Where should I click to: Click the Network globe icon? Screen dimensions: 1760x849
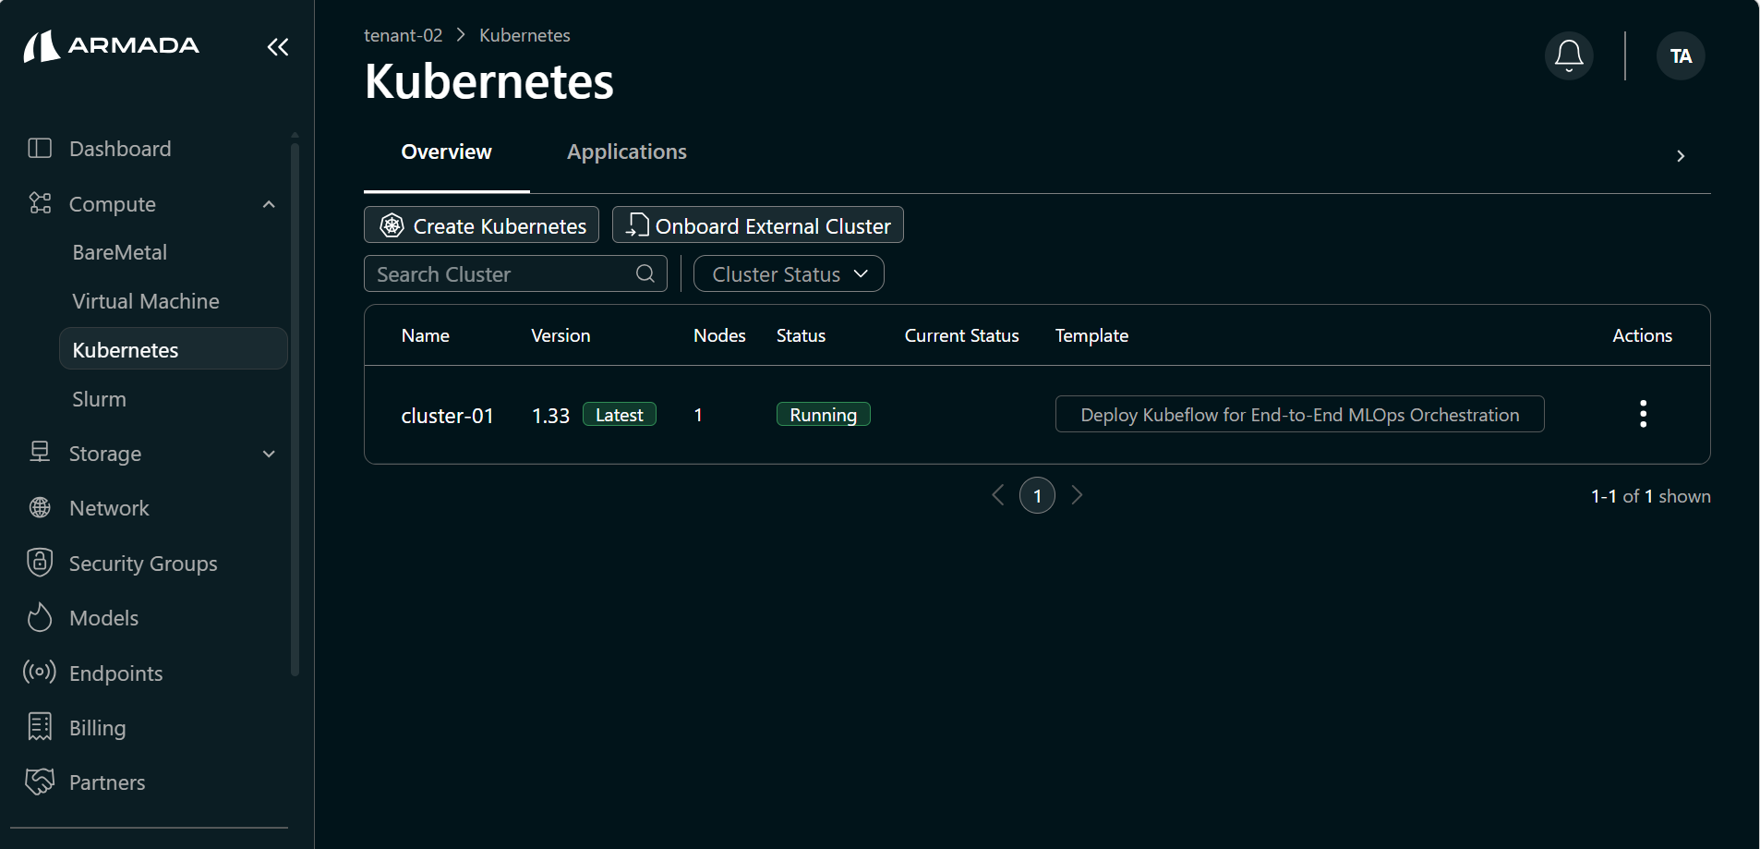[x=40, y=507]
